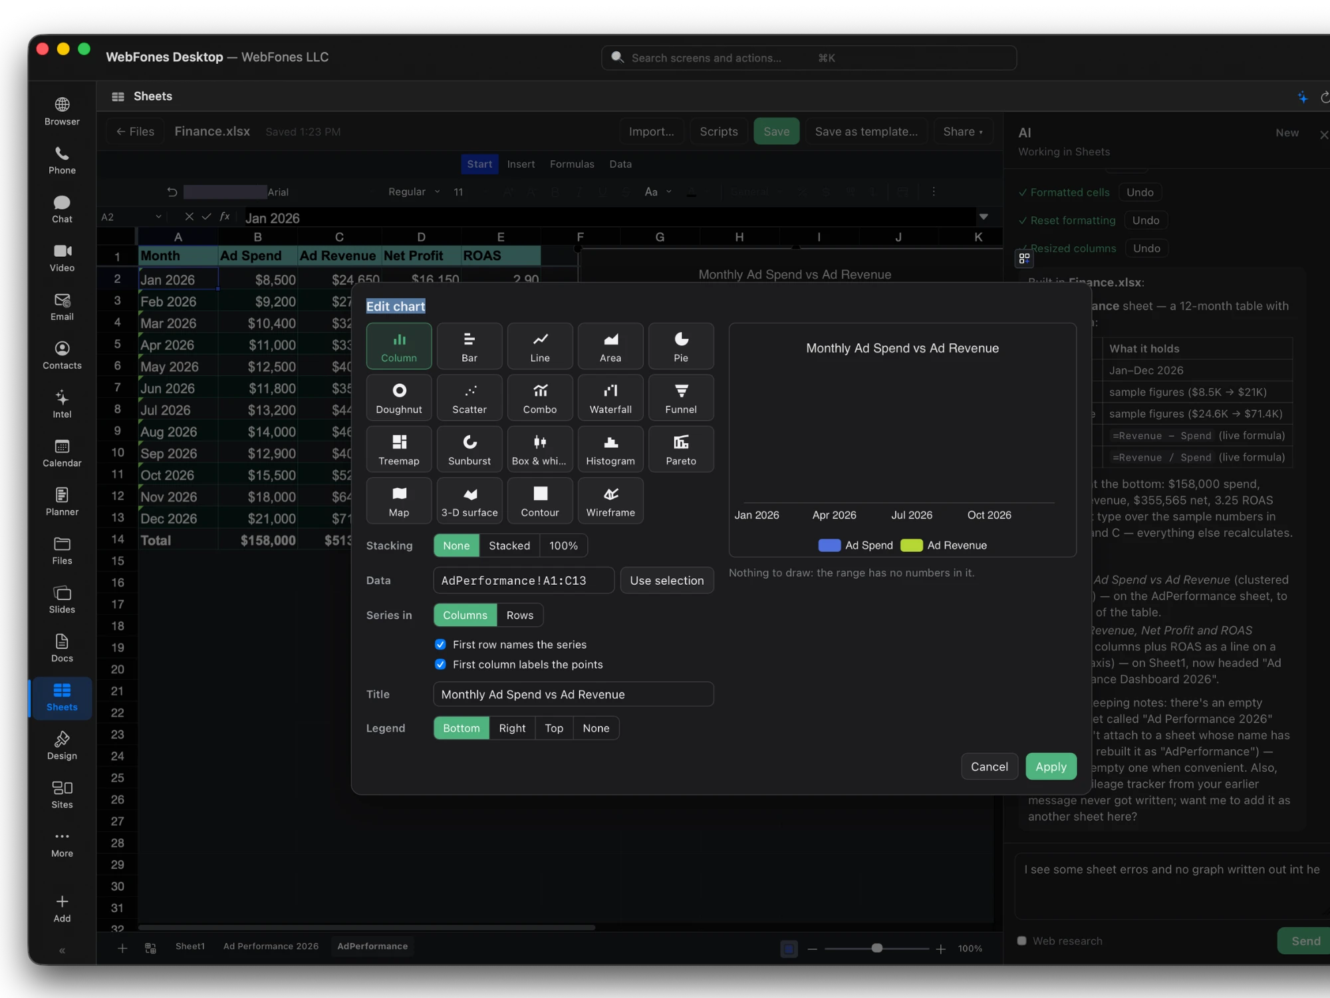Set stacking to 100%
1330x998 pixels.
coord(563,546)
